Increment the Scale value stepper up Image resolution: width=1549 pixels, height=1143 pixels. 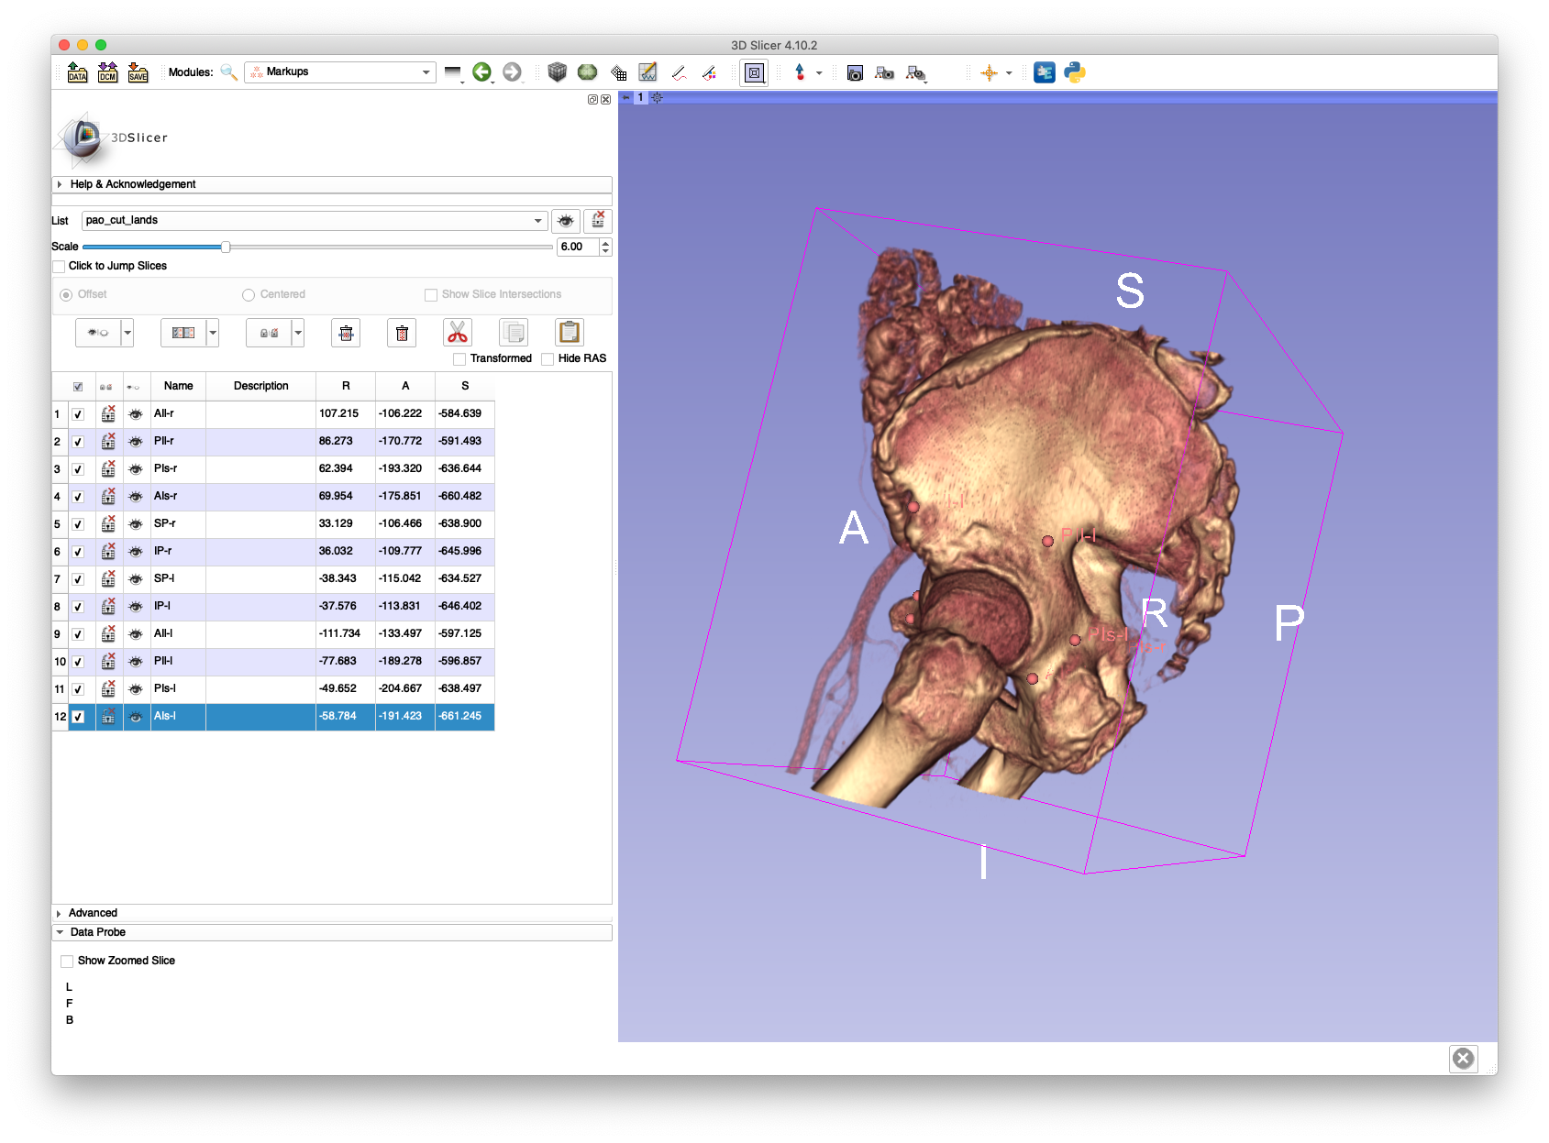pyautogui.click(x=605, y=243)
